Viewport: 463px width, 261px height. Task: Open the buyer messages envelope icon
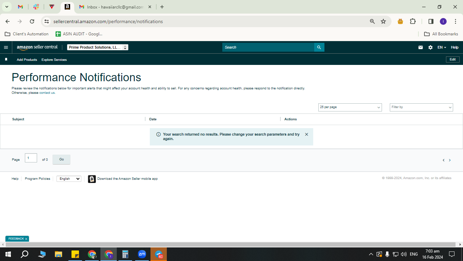click(x=420, y=47)
